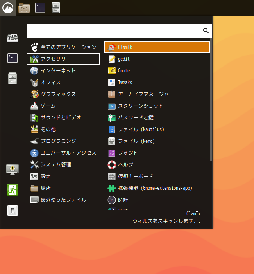Launch the フォント viewer
The width and height of the screenshot is (254, 274).
click(x=157, y=153)
